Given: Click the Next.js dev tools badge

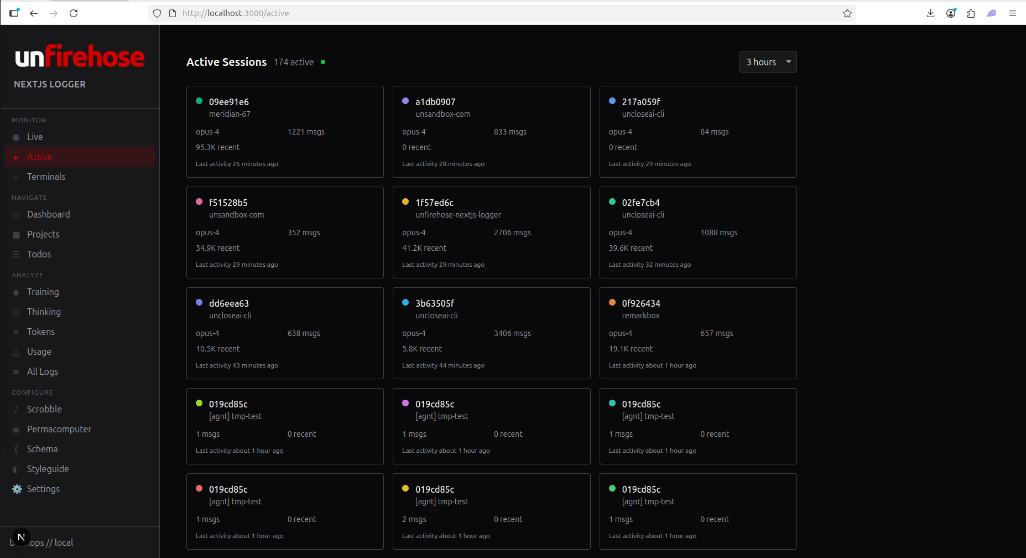Looking at the screenshot, I should [21, 537].
